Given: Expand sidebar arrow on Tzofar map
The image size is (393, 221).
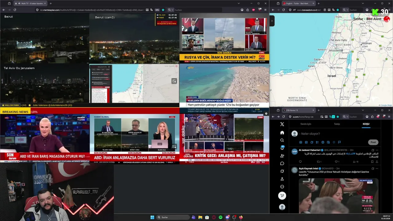Looking at the screenshot, I should (x=272, y=21).
